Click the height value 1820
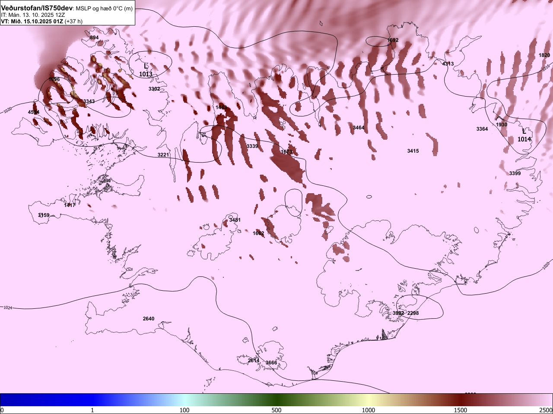Image resolution: width=553 pixels, height=414 pixels. point(544,55)
